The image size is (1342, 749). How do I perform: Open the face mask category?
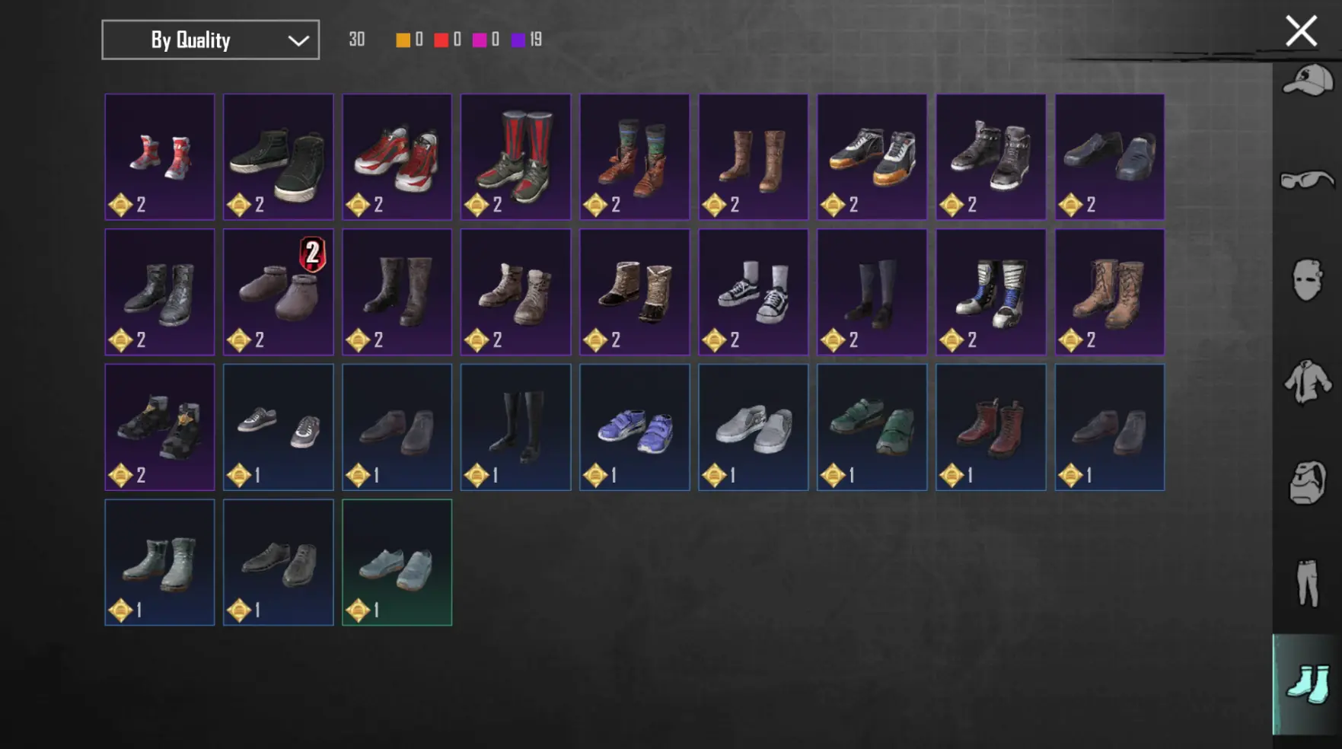point(1307,280)
